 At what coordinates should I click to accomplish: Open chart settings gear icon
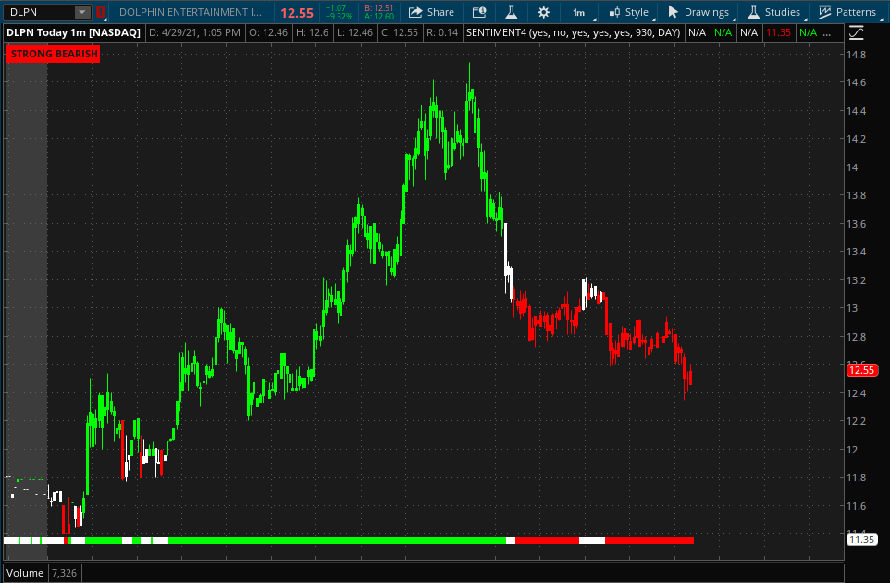coord(544,12)
